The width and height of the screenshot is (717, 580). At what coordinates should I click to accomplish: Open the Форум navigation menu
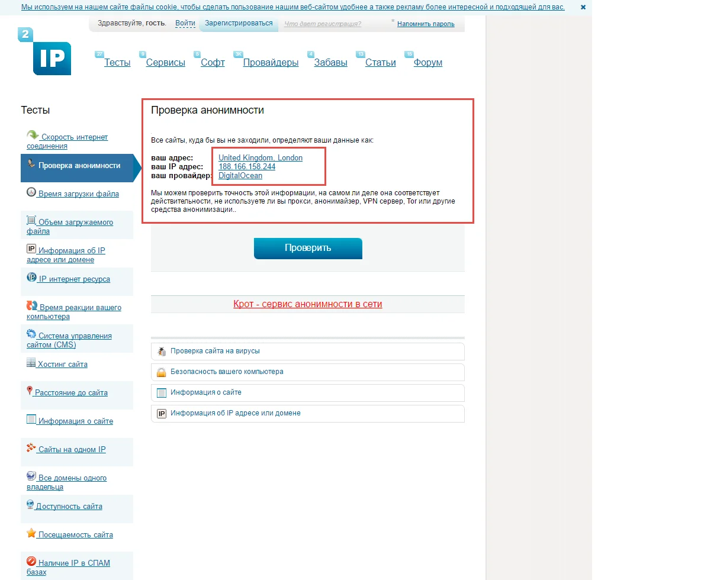(428, 63)
